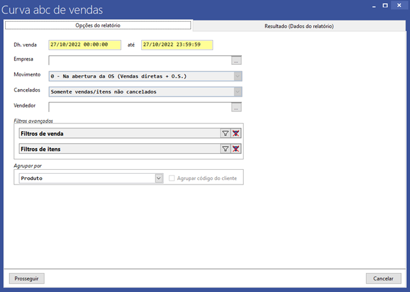Viewport: 410px width, 292px height.
Task: Focus the Empresa text field
Action: click(139, 61)
